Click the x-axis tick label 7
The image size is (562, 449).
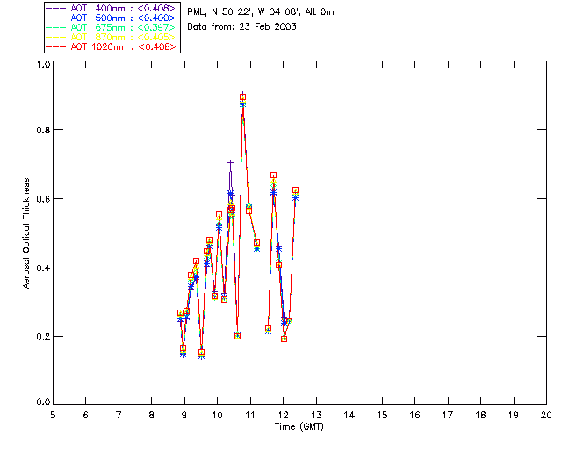119,415
